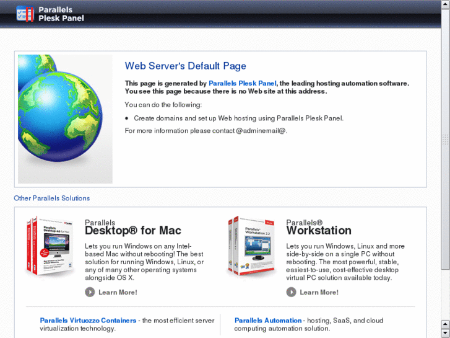Viewport: 450px width, 338px height.
Task: Visit the Parallels Automation link
Action: (268, 321)
